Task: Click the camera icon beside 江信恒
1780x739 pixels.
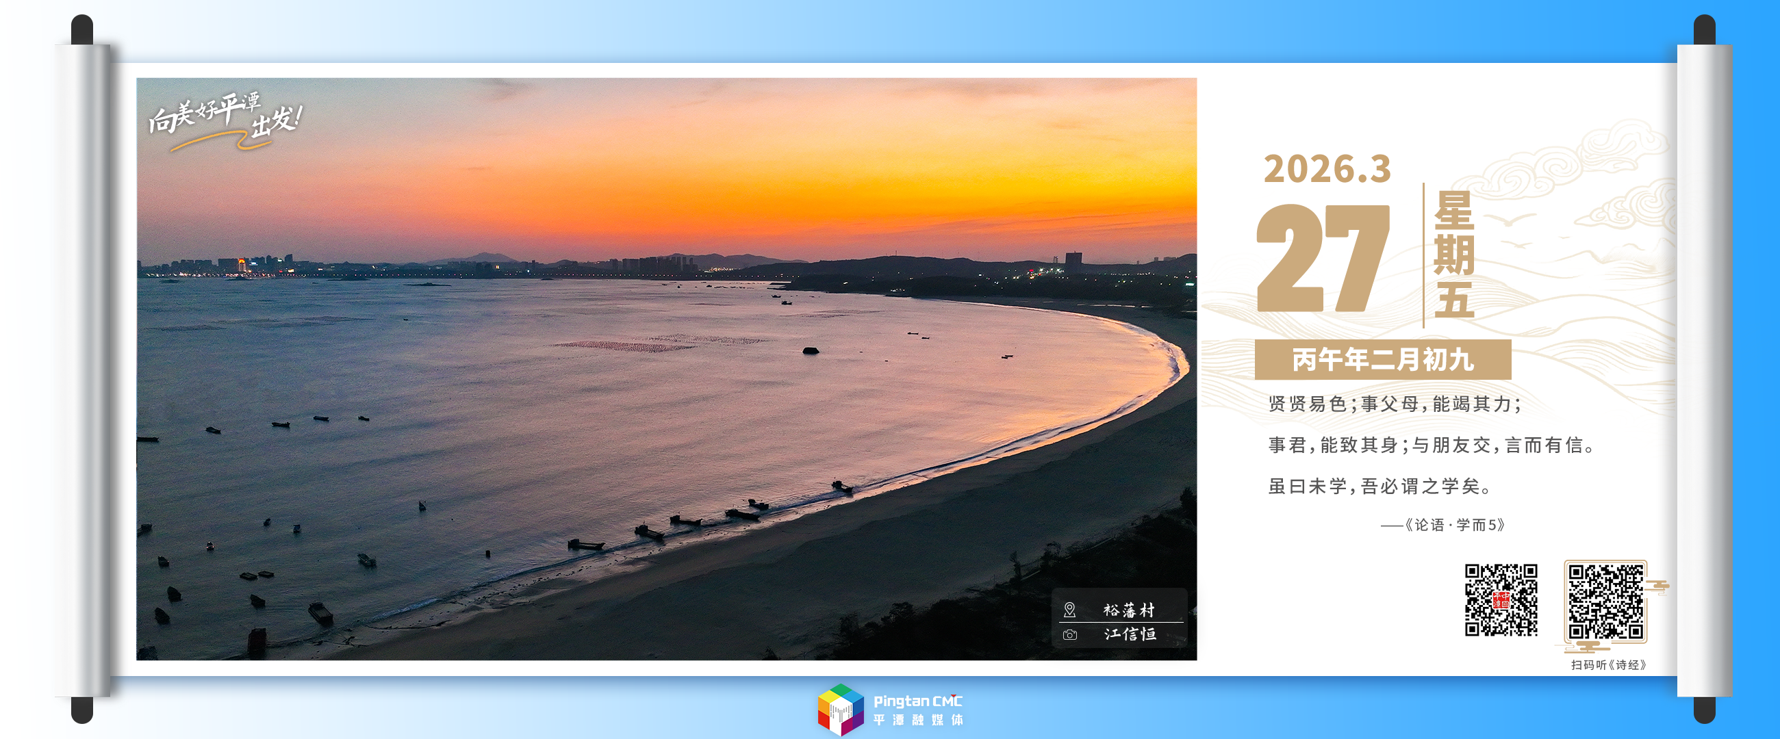Action: tap(1069, 634)
